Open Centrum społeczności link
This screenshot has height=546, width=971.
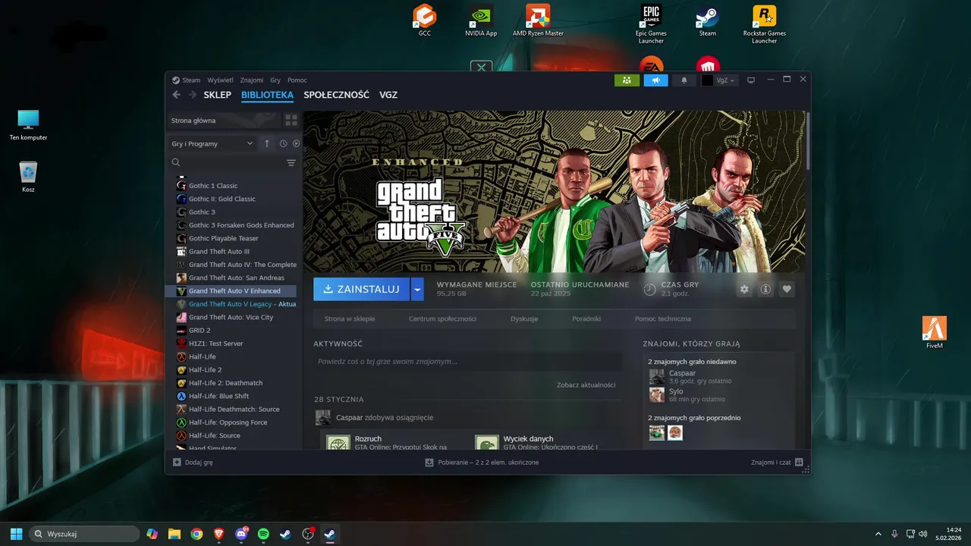pos(442,318)
